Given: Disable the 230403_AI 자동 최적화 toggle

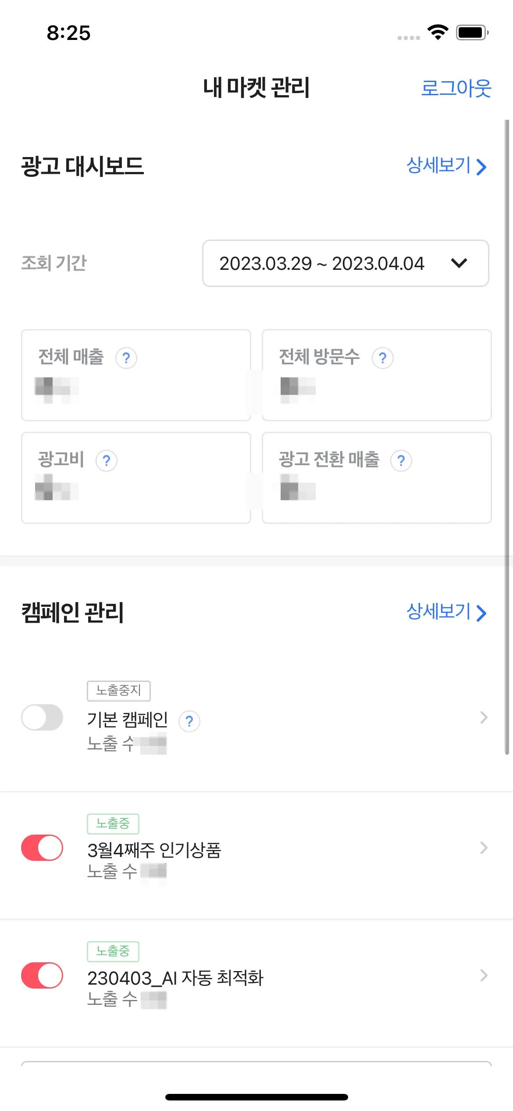Looking at the screenshot, I should pos(42,975).
